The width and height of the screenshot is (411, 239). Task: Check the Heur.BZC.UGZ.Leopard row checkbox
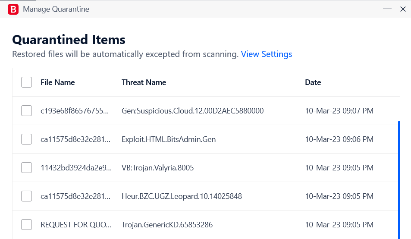[x=26, y=196]
